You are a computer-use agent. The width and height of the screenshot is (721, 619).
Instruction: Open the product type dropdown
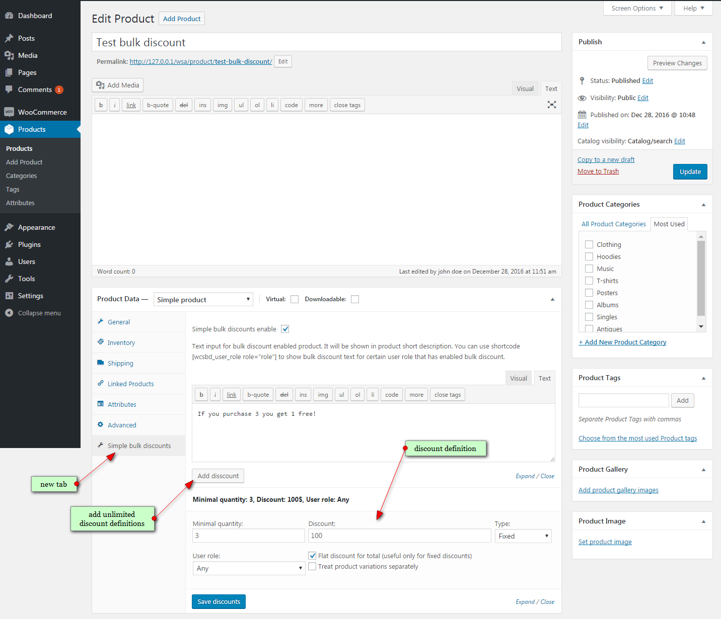203,299
